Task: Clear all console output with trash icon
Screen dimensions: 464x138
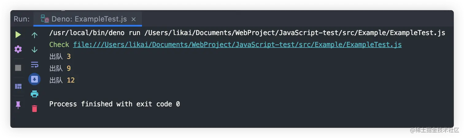Action: click(x=34, y=108)
